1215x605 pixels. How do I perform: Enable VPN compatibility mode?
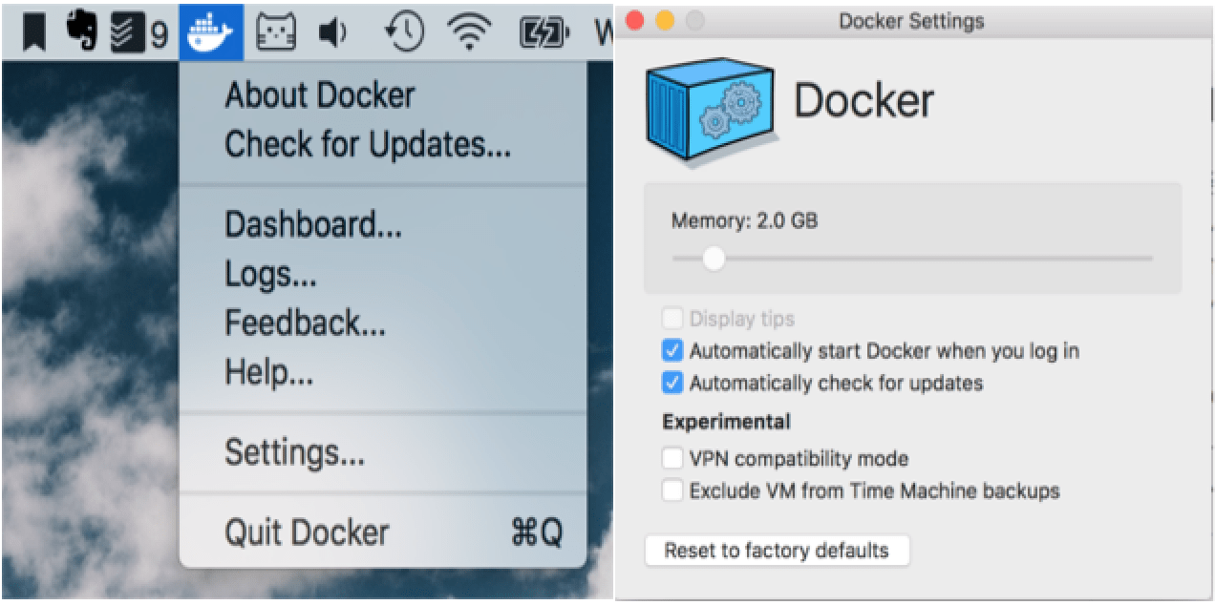pyautogui.click(x=673, y=459)
